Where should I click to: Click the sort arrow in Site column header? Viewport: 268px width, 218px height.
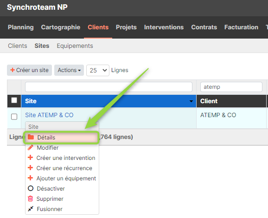(x=191, y=101)
